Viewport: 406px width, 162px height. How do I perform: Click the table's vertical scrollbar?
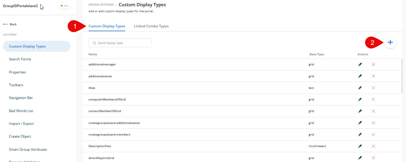coord(402,76)
